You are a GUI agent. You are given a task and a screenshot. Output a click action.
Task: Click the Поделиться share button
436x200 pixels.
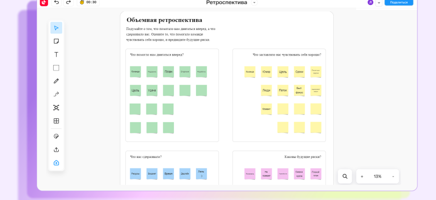(x=398, y=2)
